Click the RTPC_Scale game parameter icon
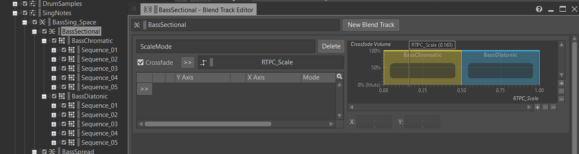The width and height of the screenshot is (579, 154). tap(204, 62)
